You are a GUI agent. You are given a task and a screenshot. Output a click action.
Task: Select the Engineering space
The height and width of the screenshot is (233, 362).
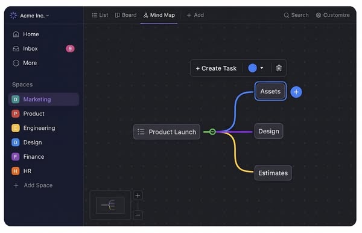point(33,128)
